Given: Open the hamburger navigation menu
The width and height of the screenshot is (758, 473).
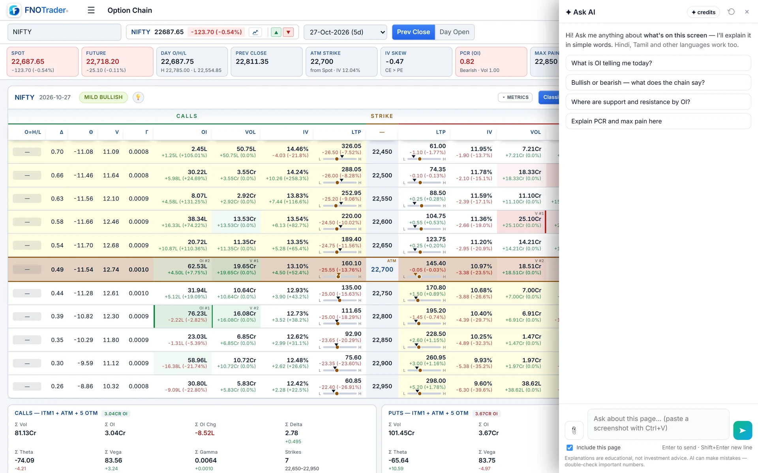Looking at the screenshot, I should tap(91, 10).
